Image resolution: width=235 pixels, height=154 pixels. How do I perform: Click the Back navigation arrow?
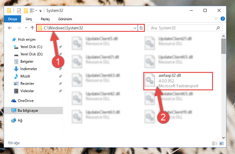pyautogui.click(x=10, y=28)
